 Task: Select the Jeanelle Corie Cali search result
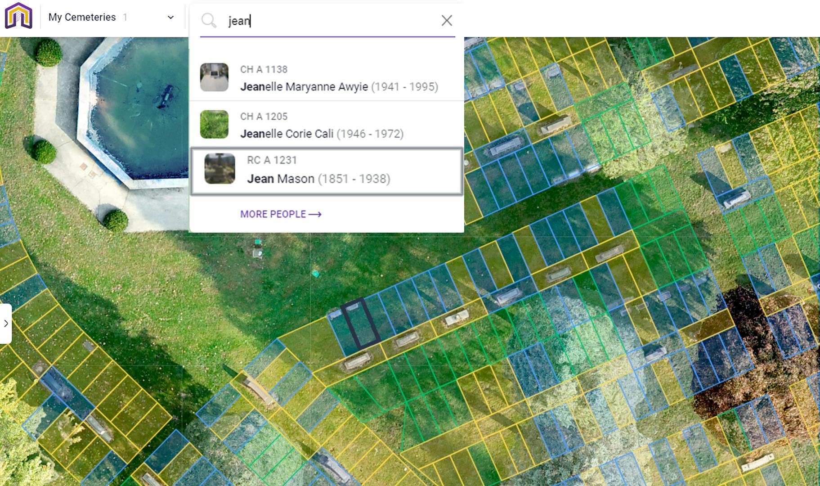(x=327, y=125)
